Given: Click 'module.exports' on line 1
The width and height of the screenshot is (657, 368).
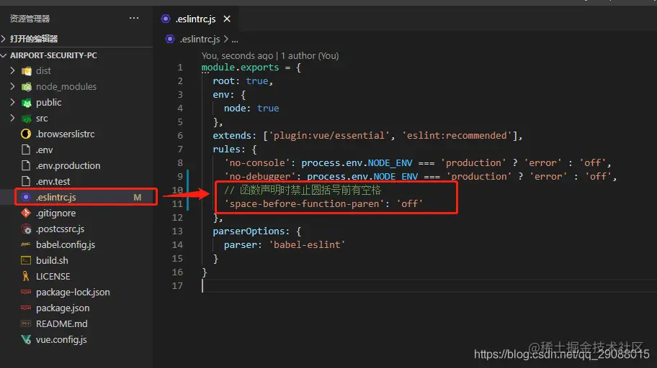Looking at the screenshot, I should pyautogui.click(x=240, y=68).
